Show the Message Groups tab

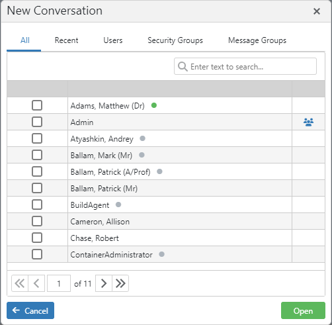point(257,40)
